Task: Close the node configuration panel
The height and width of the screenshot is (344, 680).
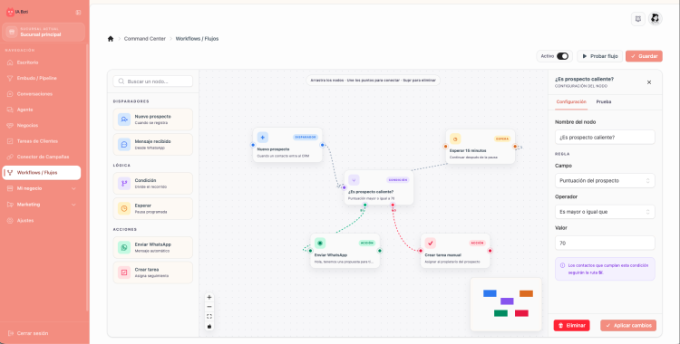Action: (649, 82)
